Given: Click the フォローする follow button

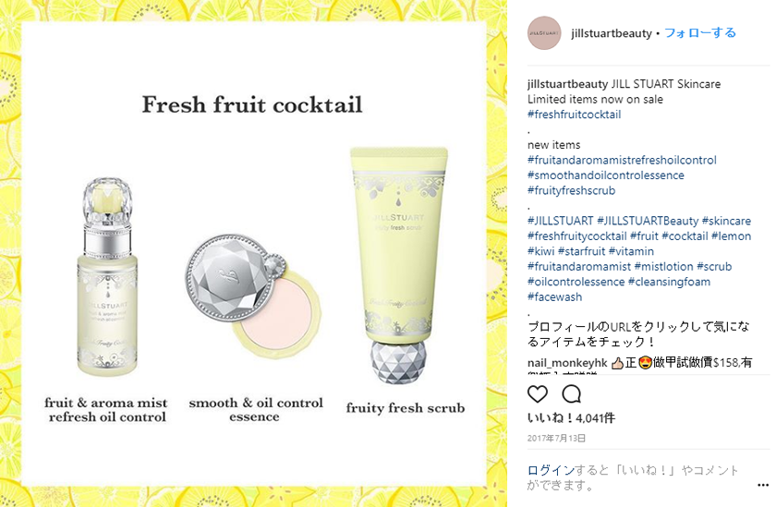Looking at the screenshot, I should pyautogui.click(x=700, y=33).
